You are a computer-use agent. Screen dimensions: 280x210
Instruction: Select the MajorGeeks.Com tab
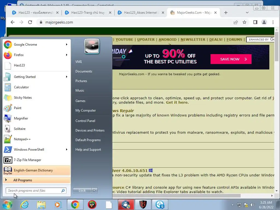194,13
